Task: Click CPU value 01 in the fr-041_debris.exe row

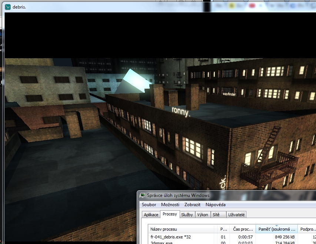Action: [223, 237]
